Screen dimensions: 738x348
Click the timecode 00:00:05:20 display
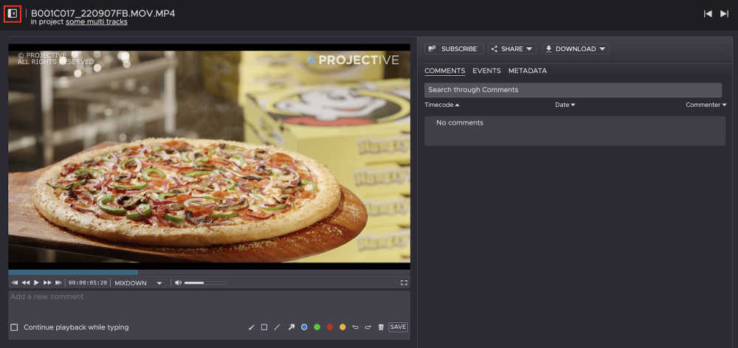(x=88, y=283)
